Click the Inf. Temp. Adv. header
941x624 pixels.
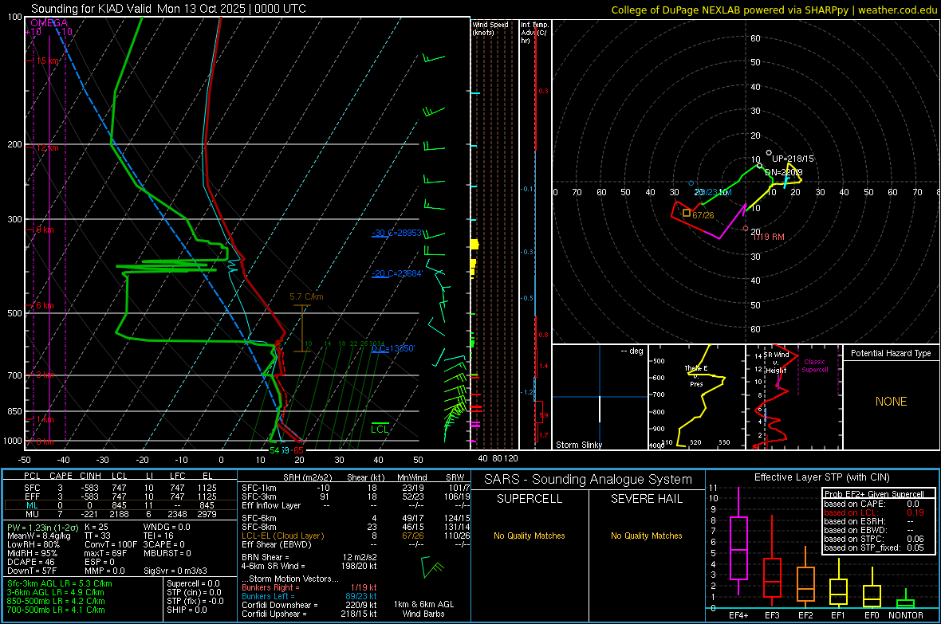[x=533, y=33]
